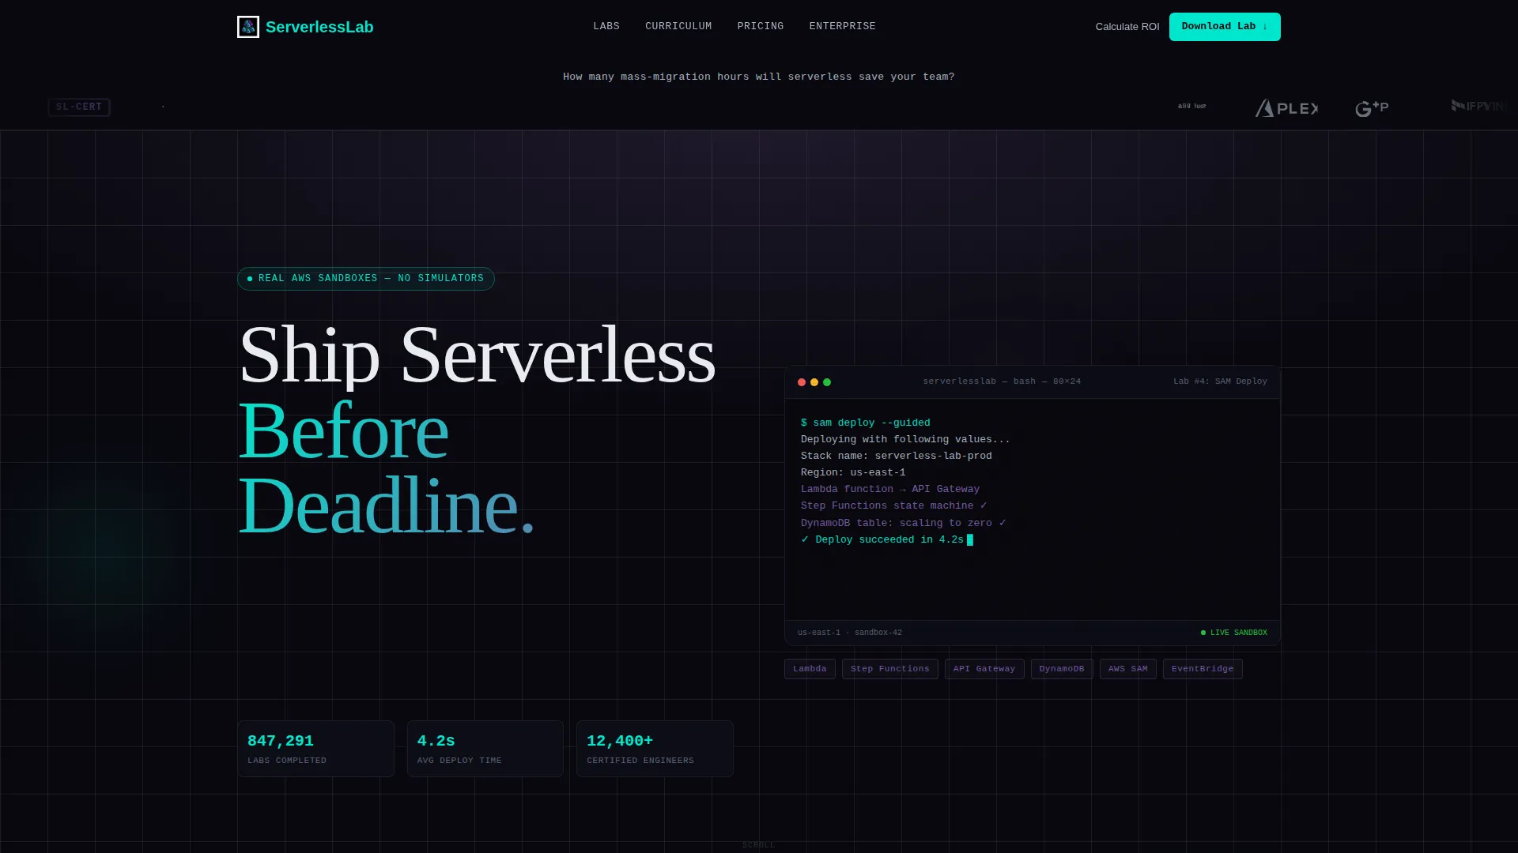Click the sam deploy --guided command line
This screenshot has height=853, width=1518.
click(866, 423)
